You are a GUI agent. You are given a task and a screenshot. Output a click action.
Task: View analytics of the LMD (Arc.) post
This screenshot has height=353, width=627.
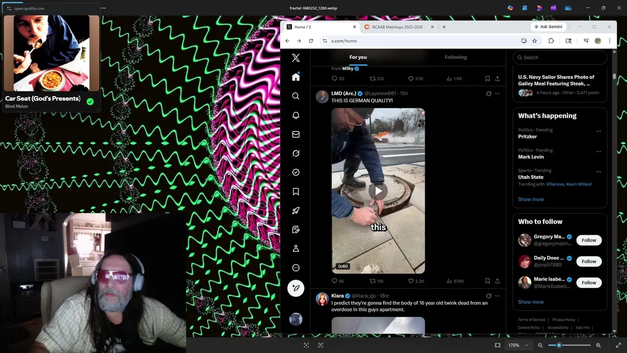(449, 281)
